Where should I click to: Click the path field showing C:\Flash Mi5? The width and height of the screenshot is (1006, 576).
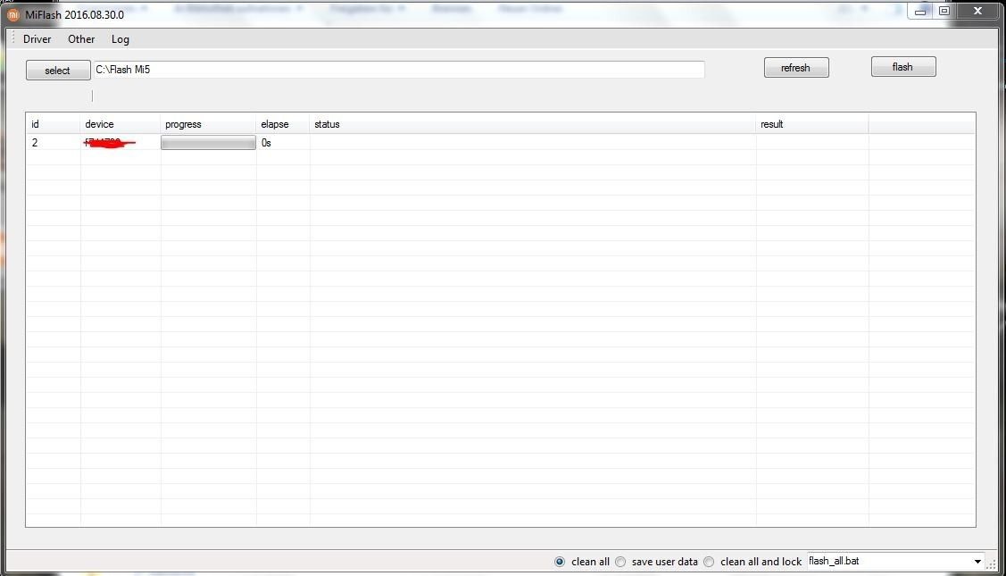[x=399, y=70]
